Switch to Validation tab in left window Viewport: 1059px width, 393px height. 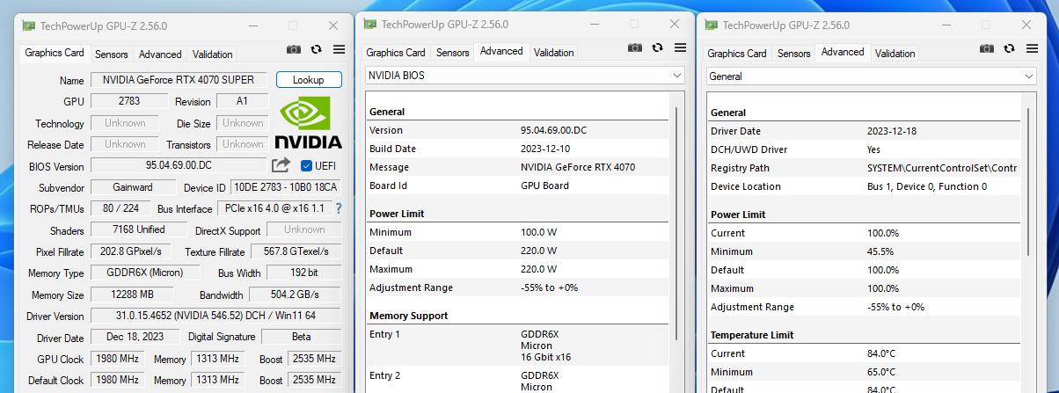pos(213,55)
